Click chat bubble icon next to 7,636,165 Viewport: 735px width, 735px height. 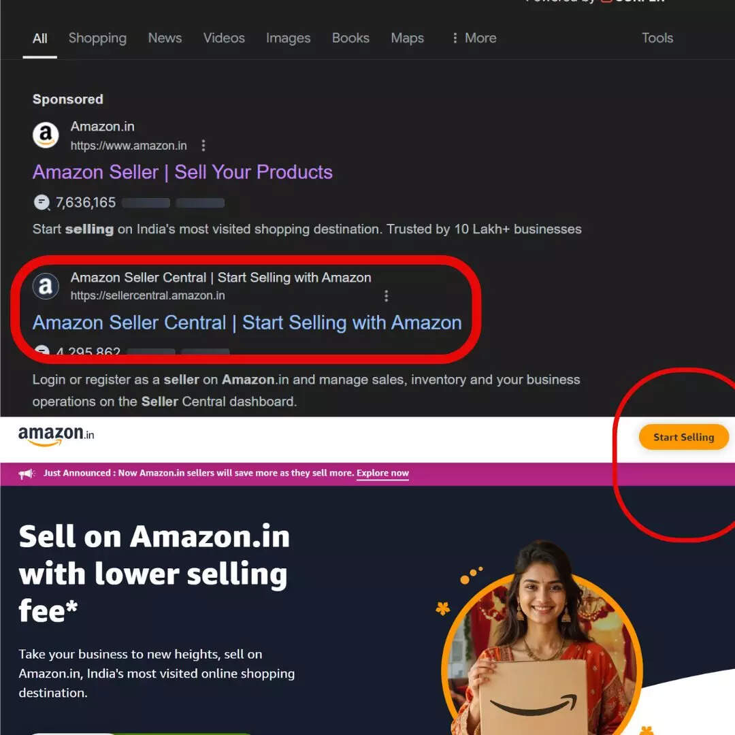click(x=42, y=203)
